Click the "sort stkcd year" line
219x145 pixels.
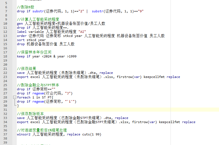(31, 40)
